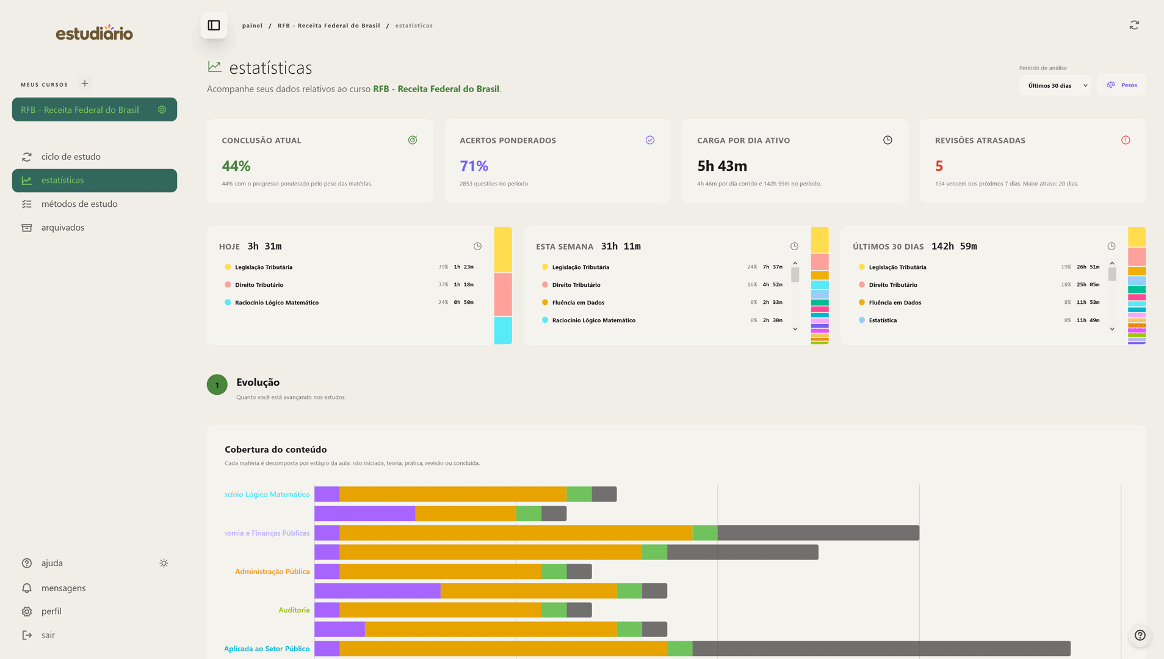
Task: Toggle the sidebar panel icon
Action: coord(214,26)
